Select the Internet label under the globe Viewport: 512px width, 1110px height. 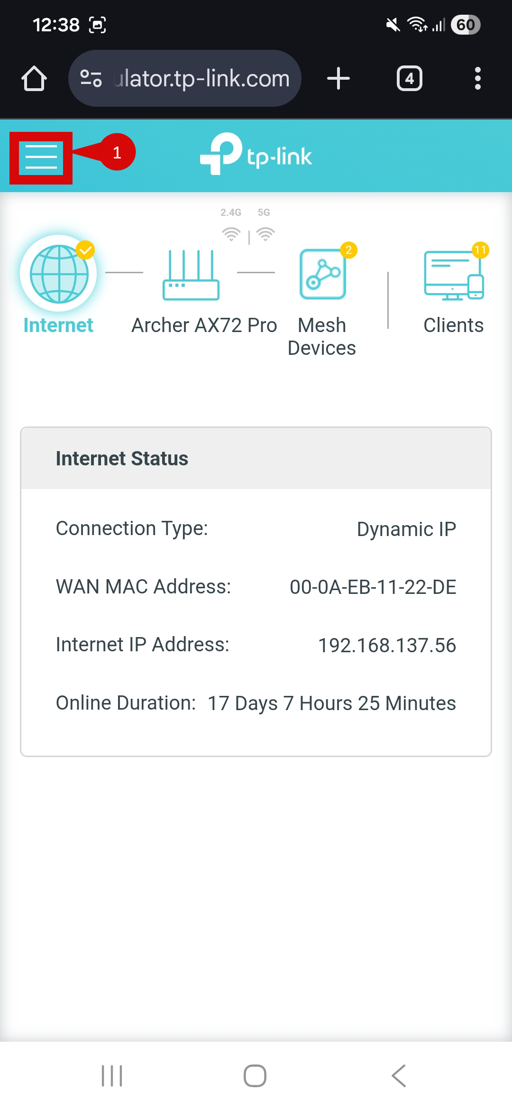coord(57,325)
